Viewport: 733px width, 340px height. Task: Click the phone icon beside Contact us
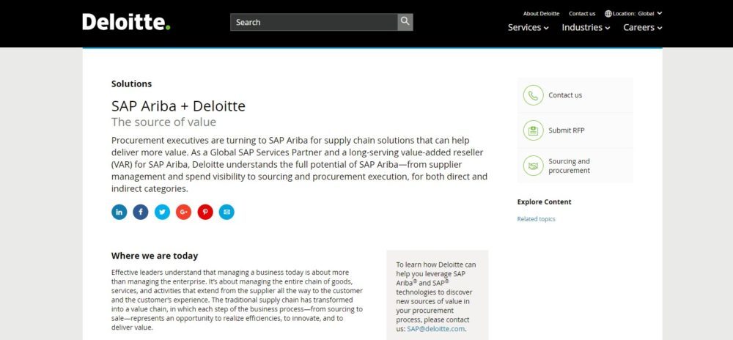point(533,95)
